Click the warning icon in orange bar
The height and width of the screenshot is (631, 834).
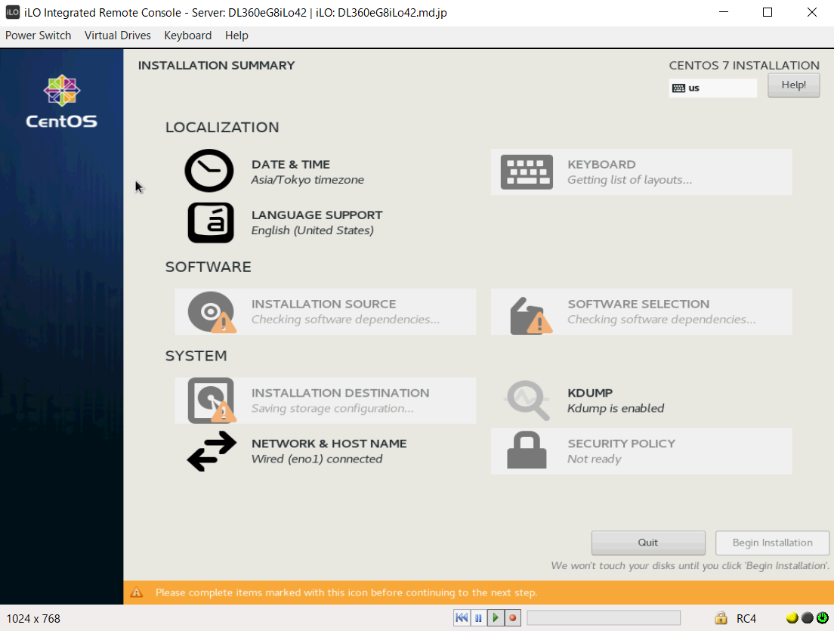click(137, 592)
